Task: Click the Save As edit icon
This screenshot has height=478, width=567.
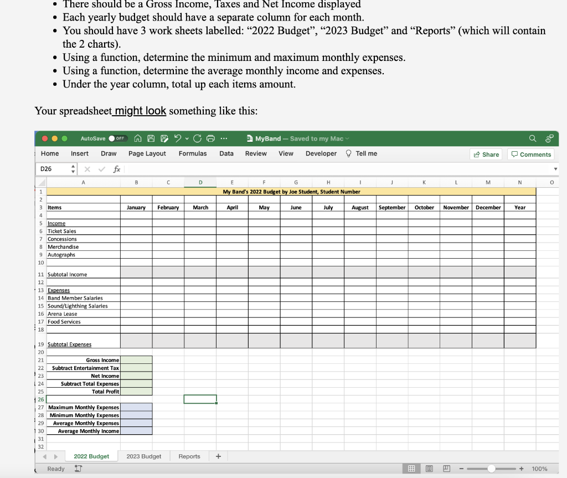Action: 164,138
